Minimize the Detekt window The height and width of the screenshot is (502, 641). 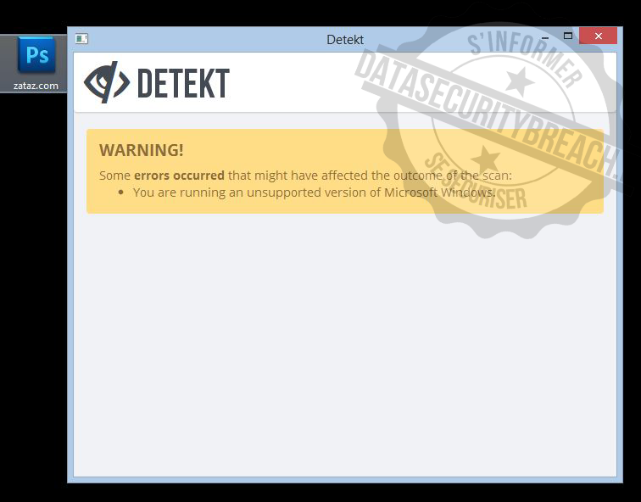[x=545, y=36]
